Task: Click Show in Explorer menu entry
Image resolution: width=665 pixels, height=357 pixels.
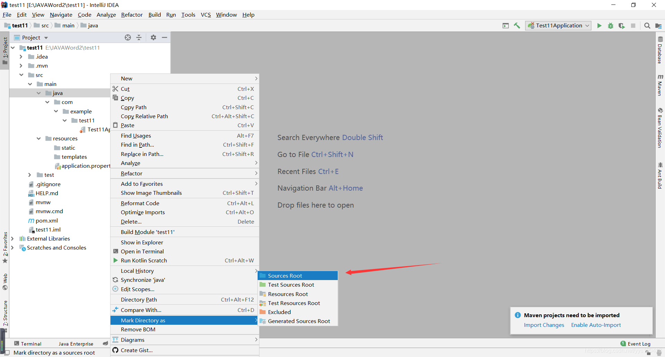Action: point(185,242)
